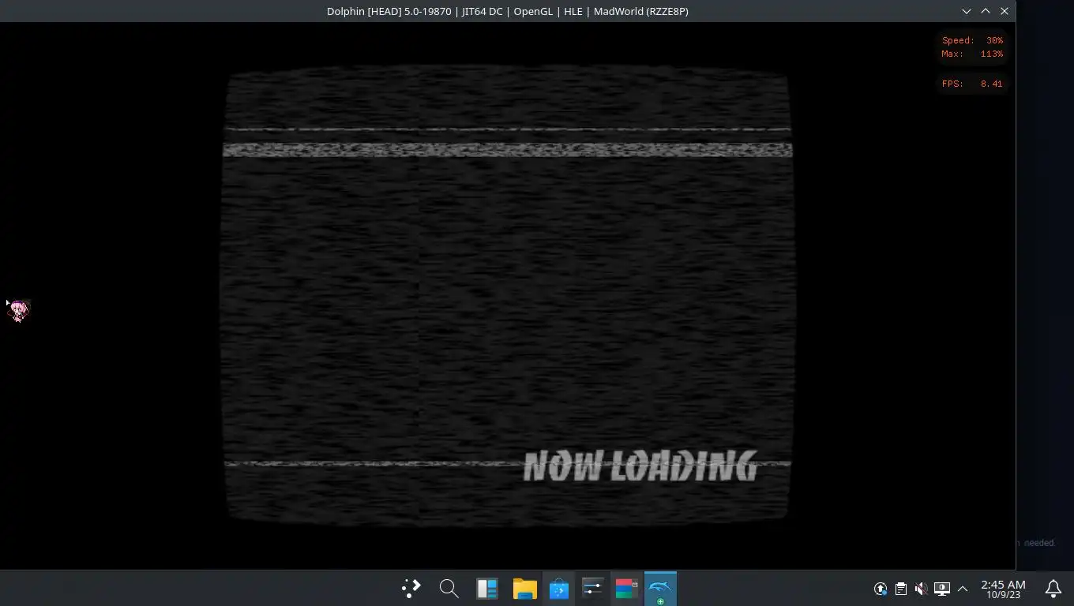Screen dimensions: 1074x606
Task: Open the clipboard tray icon
Action: 900,589
